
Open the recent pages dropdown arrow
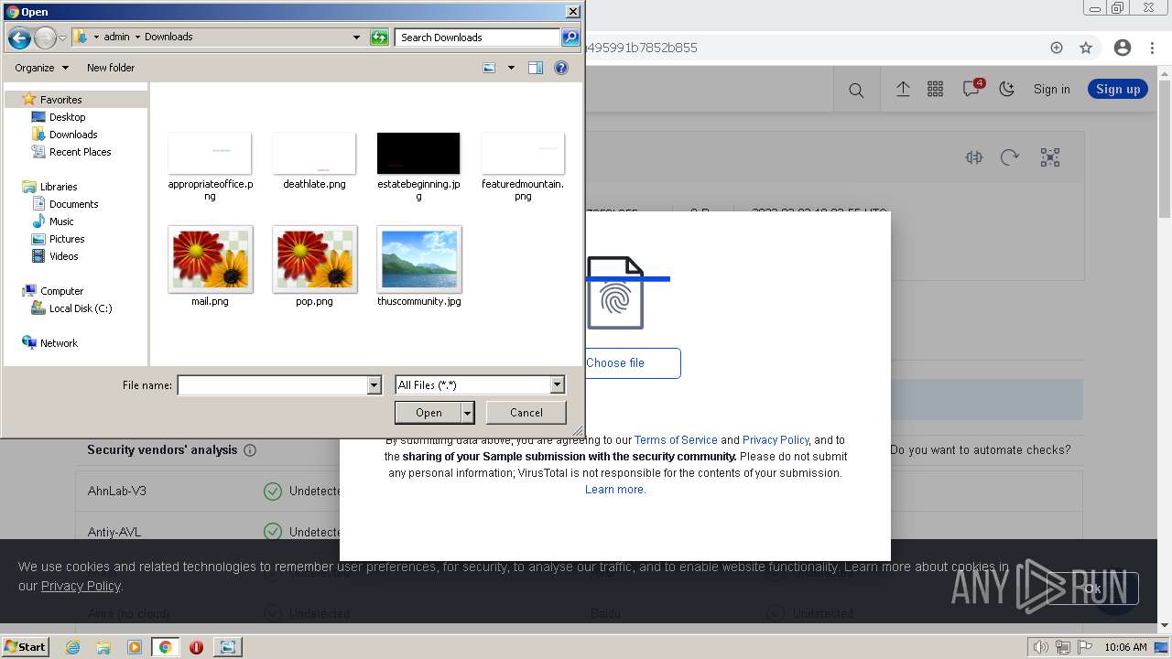point(62,38)
